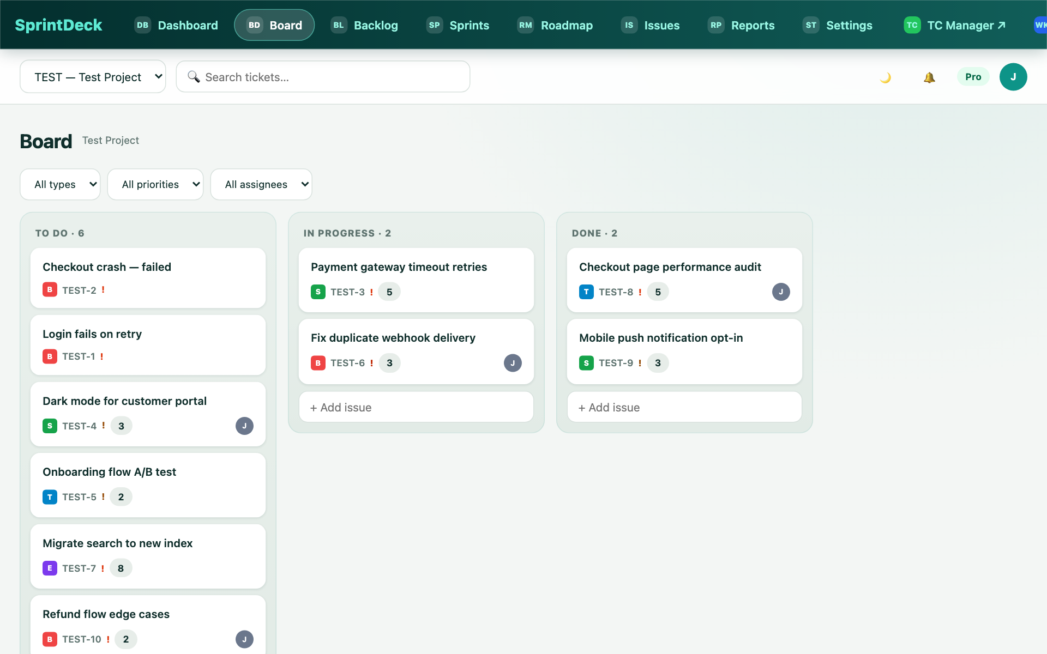Click the green TC badge icon
The image size is (1047, 654).
[x=912, y=25]
